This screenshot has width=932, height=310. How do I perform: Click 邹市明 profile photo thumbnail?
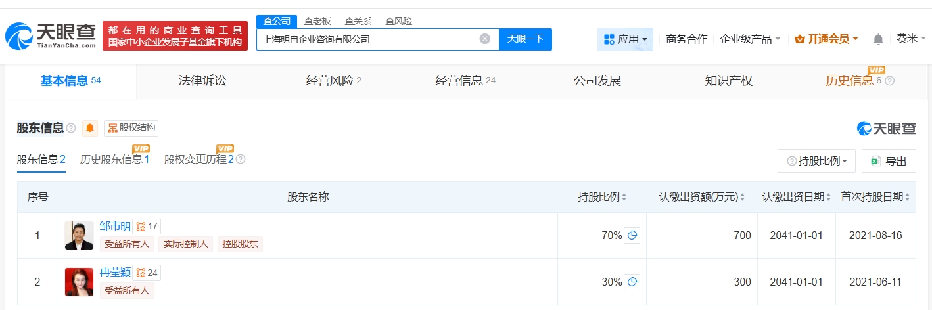(x=79, y=236)
